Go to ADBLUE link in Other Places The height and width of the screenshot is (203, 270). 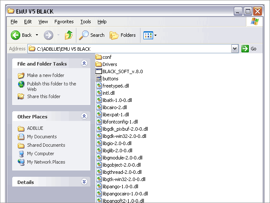(35, 128)
